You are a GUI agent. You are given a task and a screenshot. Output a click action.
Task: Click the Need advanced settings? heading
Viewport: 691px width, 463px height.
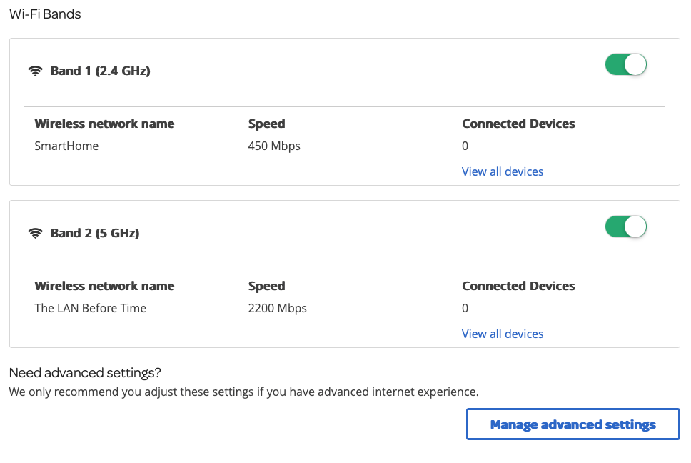[85, 372]
